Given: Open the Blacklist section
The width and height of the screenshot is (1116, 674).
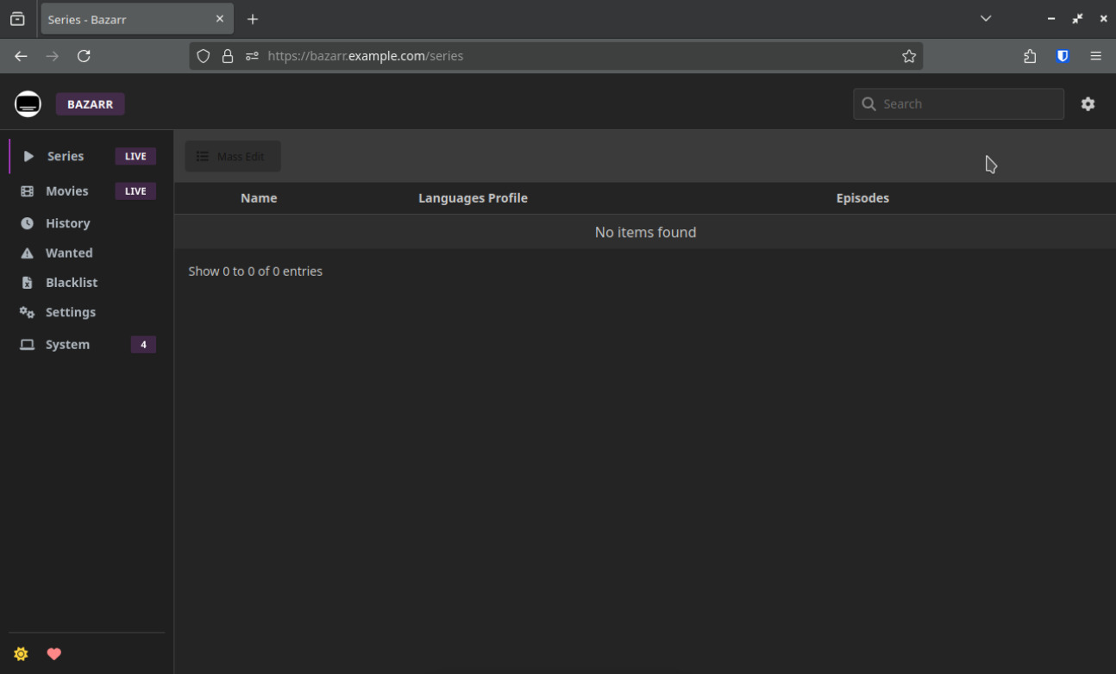Looking at the screenshot, I should click(x=71, y=283).
